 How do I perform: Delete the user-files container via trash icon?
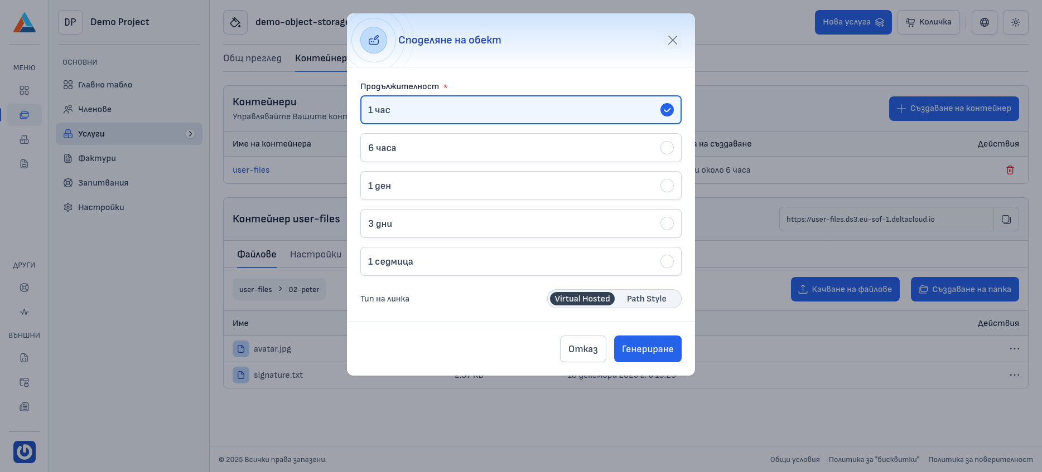(1010, 170)
